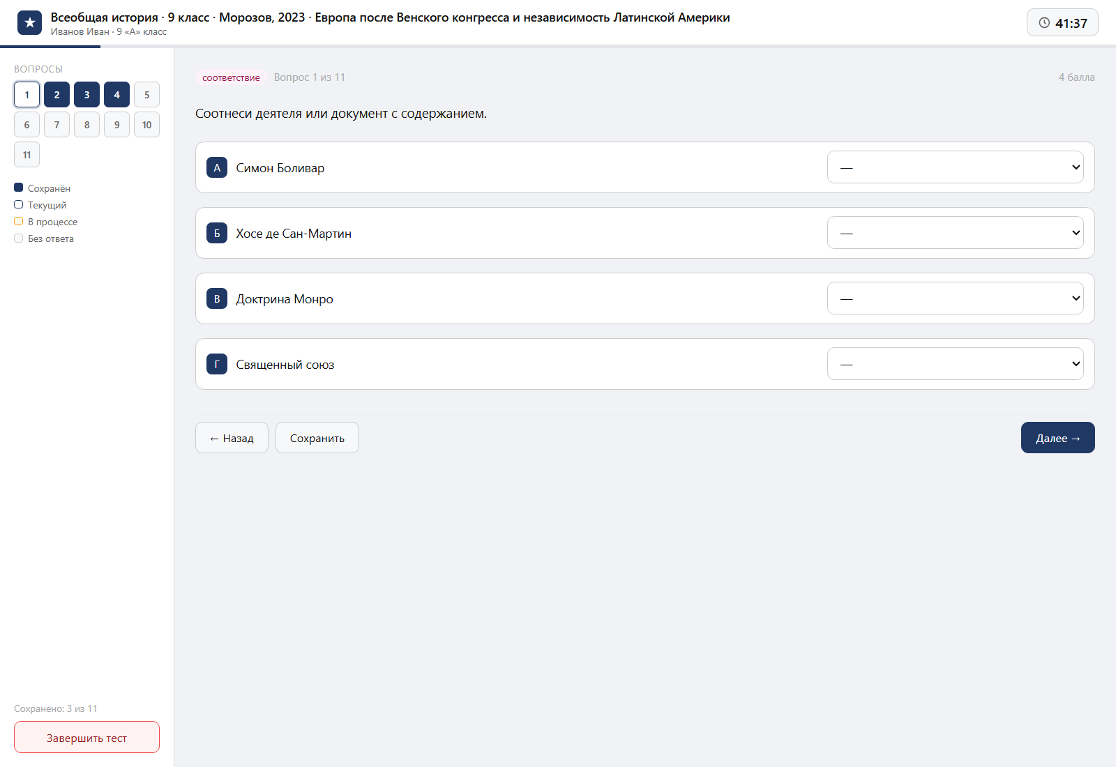Jump to question 11
Viewport: 1116px width, 767px height.
coord(27,155)
